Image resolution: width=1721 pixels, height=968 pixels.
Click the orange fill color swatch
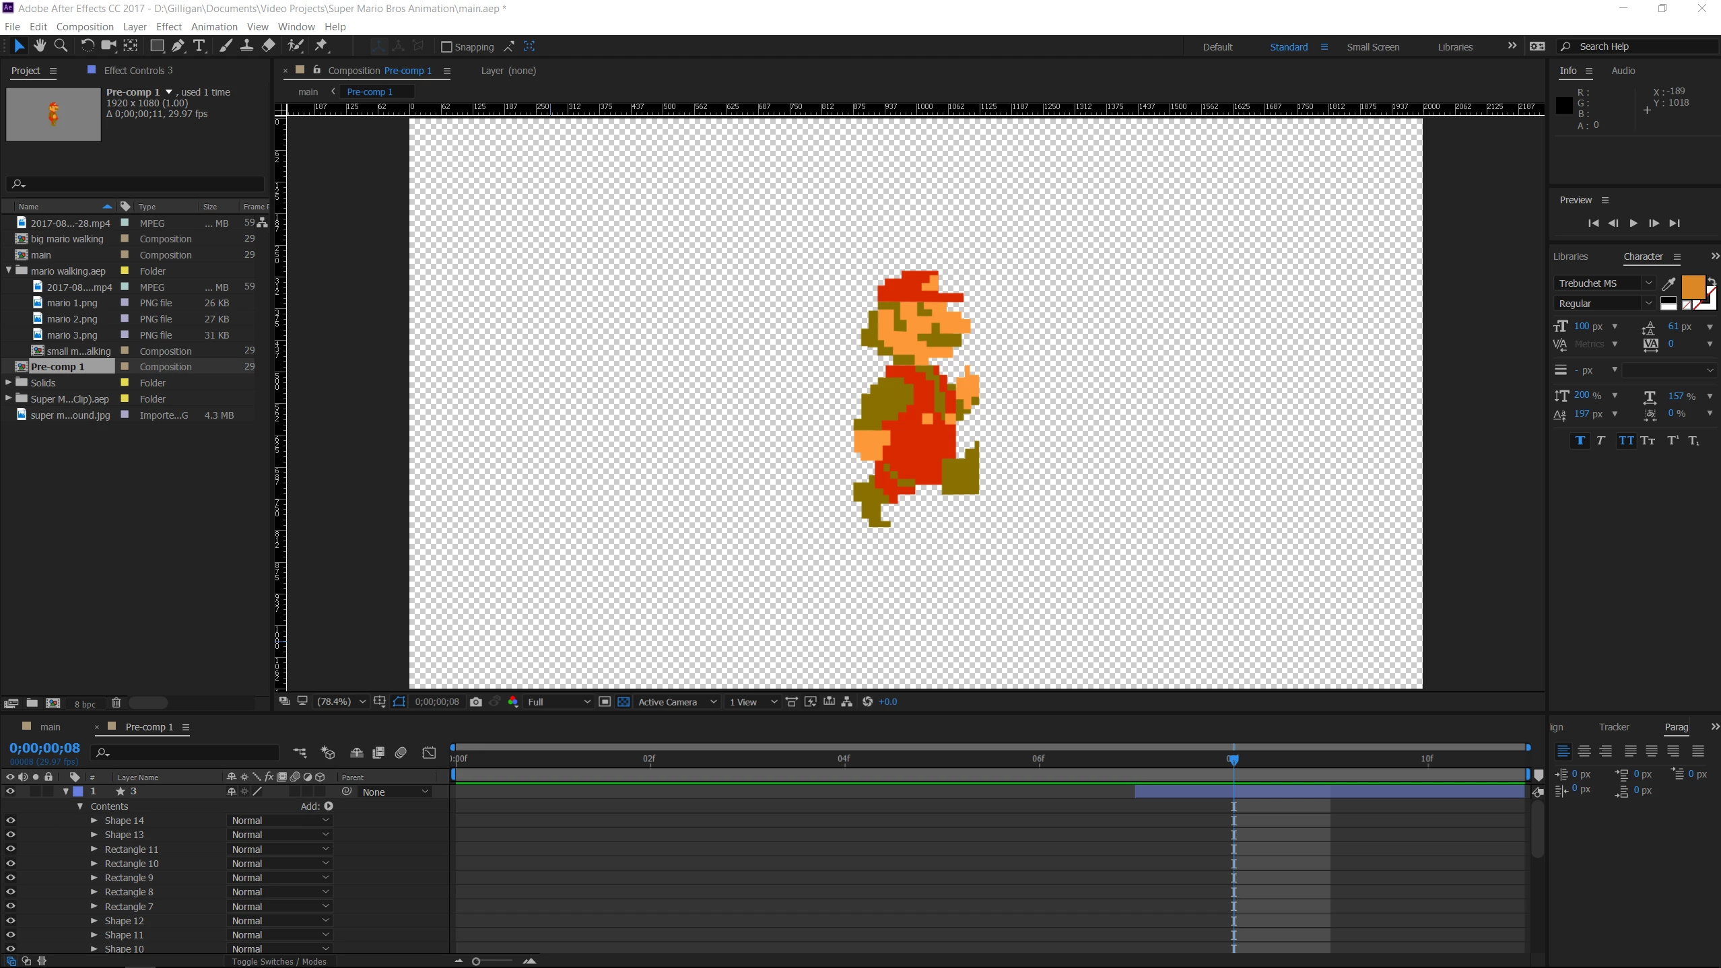1692,287
